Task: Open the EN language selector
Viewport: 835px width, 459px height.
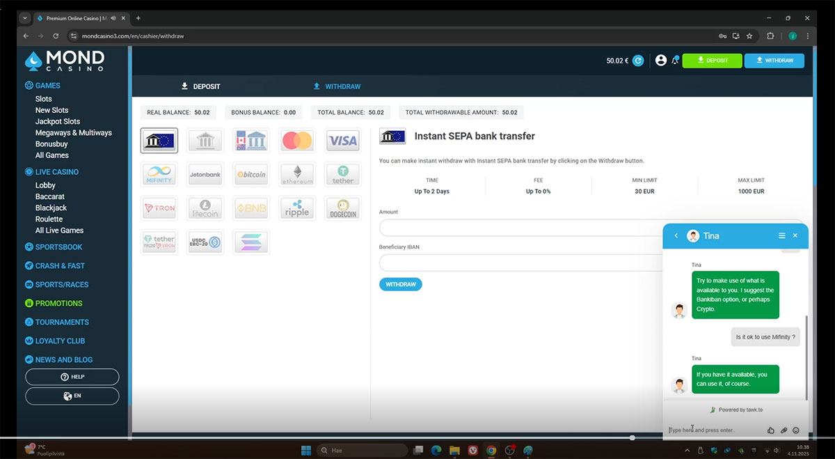Action: coord(72,396)
